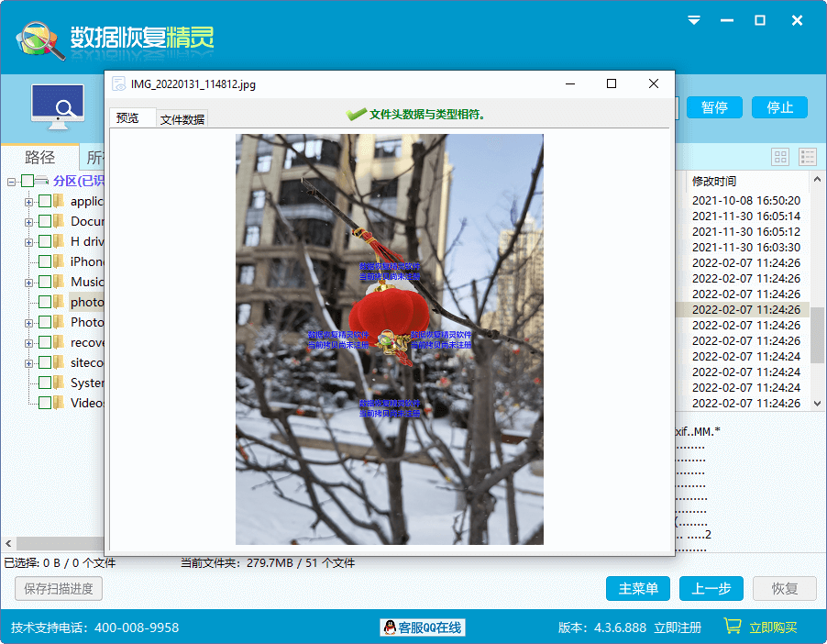Click file list scrollbar down arrow
827x644 pixels.
tap(817, 404)
